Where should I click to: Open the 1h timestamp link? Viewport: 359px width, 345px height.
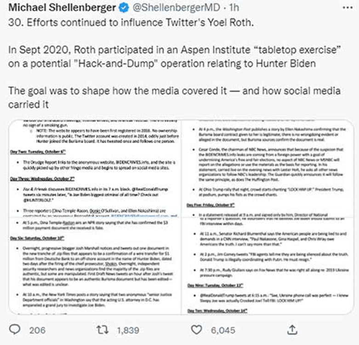(234, 8)
